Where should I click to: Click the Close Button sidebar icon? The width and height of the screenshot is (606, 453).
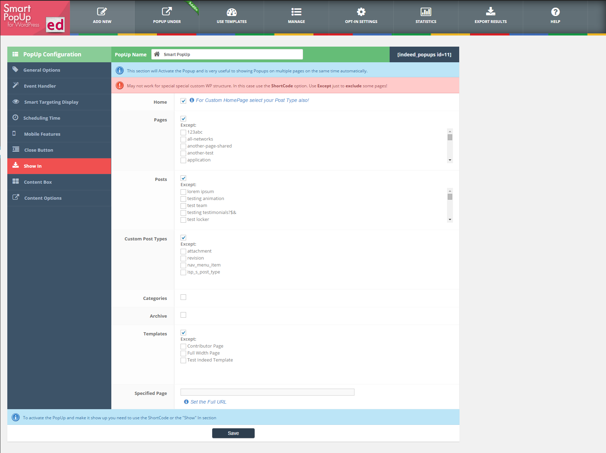click(x=16, y=149)
